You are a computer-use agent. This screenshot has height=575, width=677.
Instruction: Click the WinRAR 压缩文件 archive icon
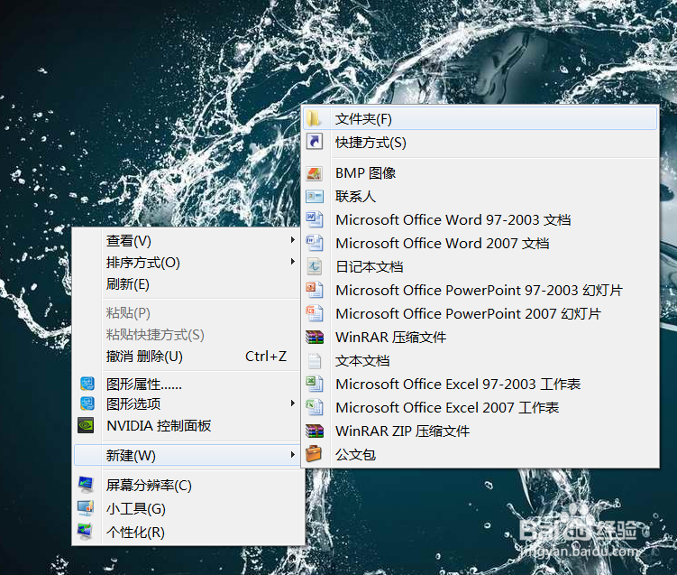[315, 337]
